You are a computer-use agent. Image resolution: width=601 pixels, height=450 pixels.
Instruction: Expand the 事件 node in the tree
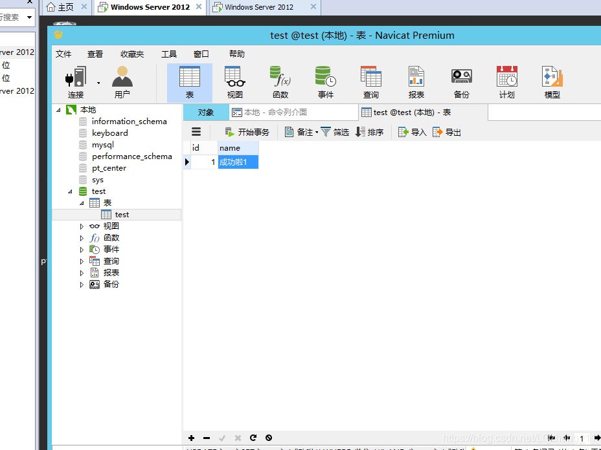point(82,250)
